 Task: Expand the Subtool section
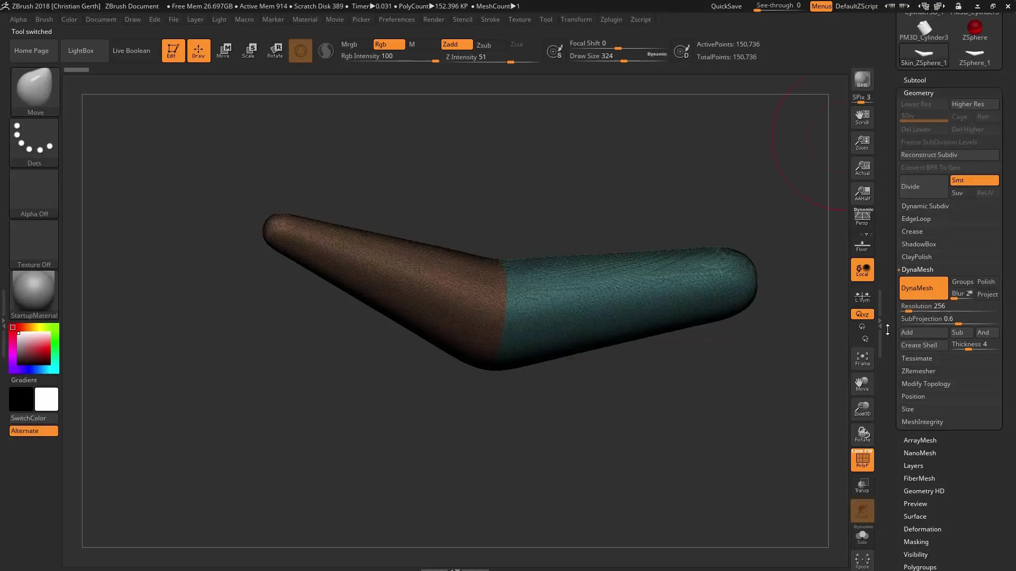[x=914, y=80]
